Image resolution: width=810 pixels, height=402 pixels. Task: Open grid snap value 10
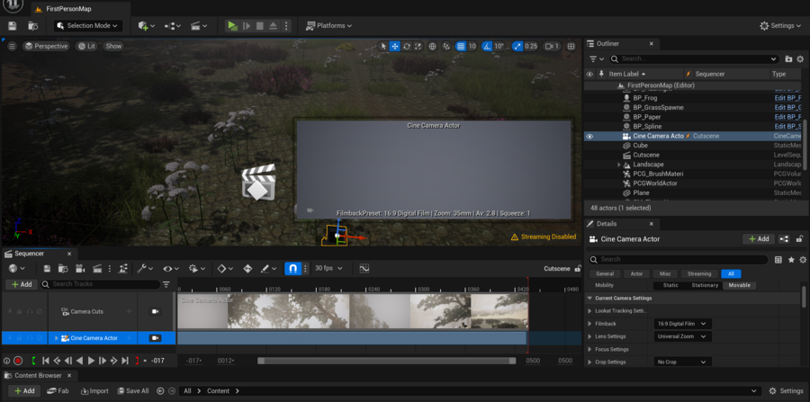click(472, 47)
